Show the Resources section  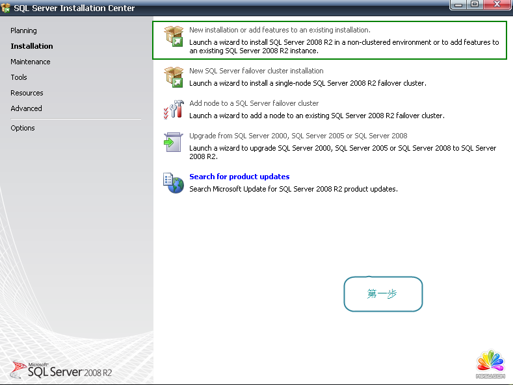(x=27, y=93)
